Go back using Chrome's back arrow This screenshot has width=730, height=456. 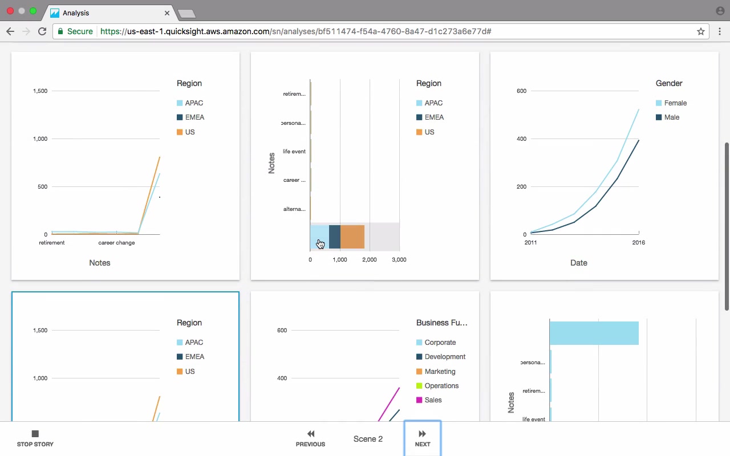coord(10,31)
